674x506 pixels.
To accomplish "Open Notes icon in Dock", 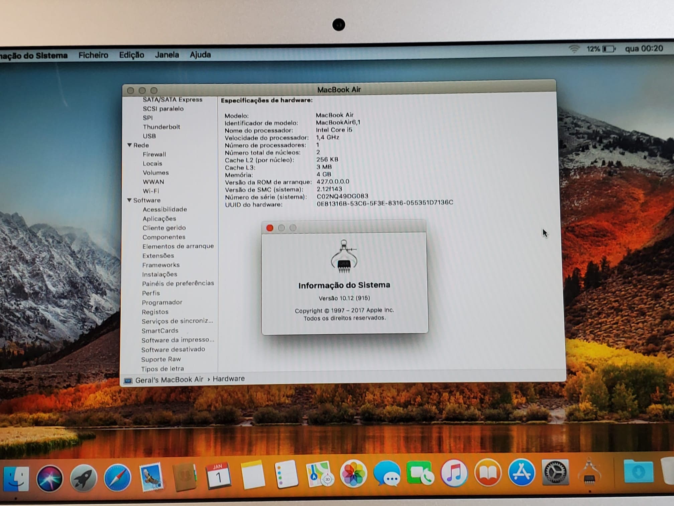I will [x=252, y=475].
